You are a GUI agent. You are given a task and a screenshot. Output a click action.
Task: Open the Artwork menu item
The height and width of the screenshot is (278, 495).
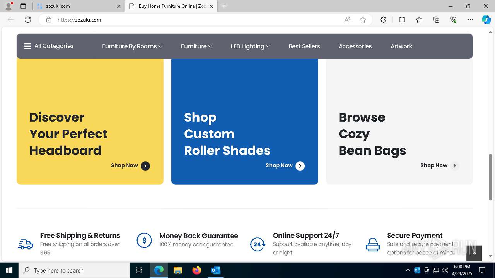(x=401, y=46)
